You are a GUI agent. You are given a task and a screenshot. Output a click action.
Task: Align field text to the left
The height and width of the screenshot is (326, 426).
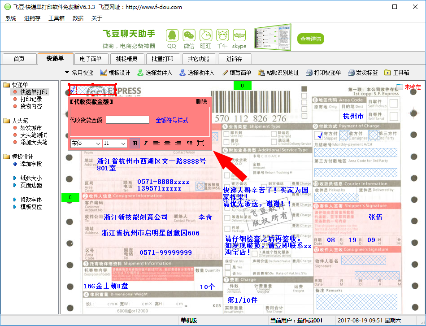pyautogui.click(x=156, y=143)
